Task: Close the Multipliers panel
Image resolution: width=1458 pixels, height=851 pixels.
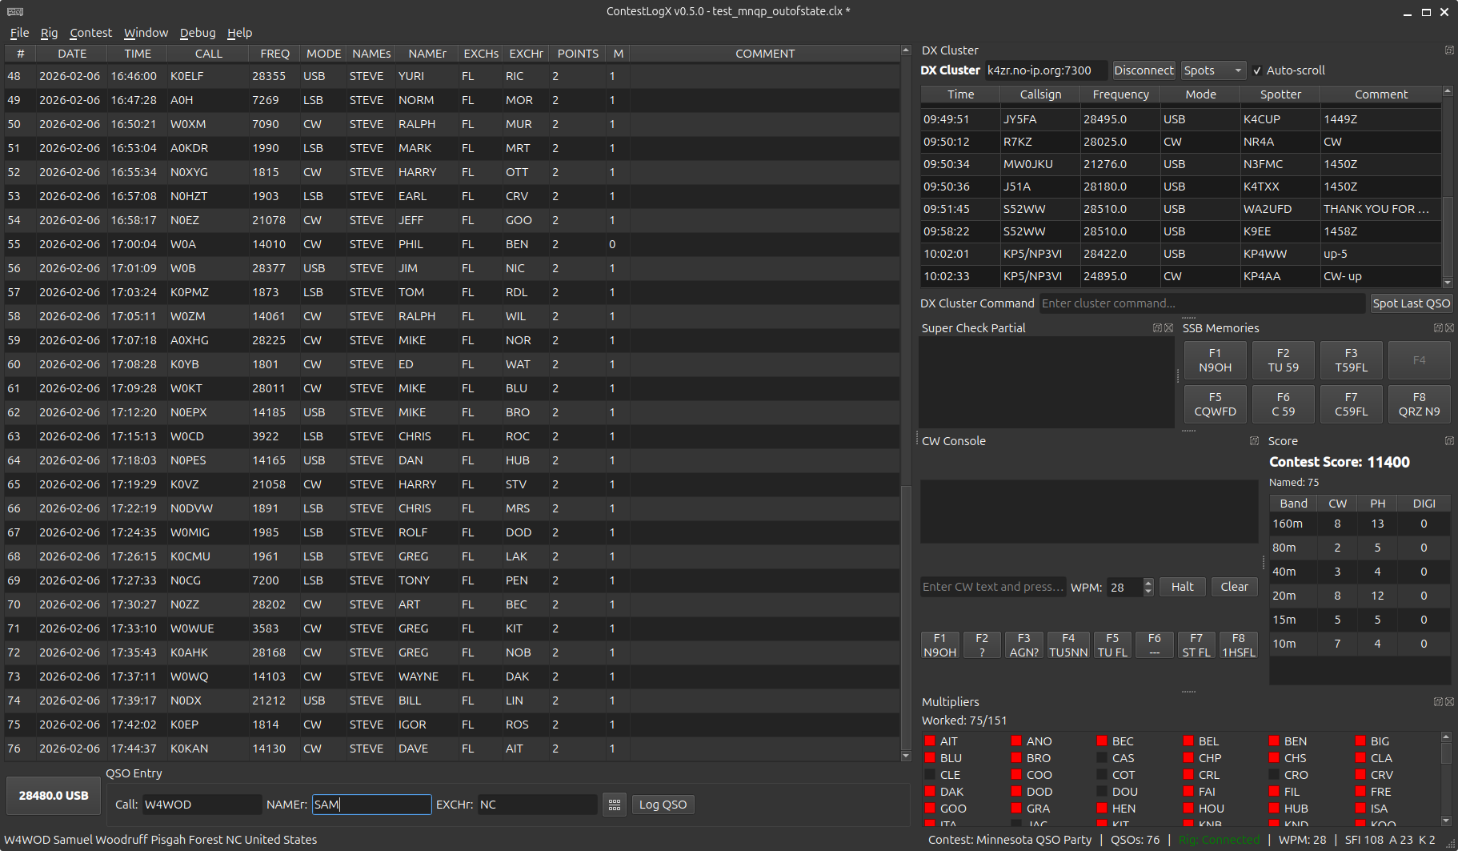Action: coord(1450,701)
